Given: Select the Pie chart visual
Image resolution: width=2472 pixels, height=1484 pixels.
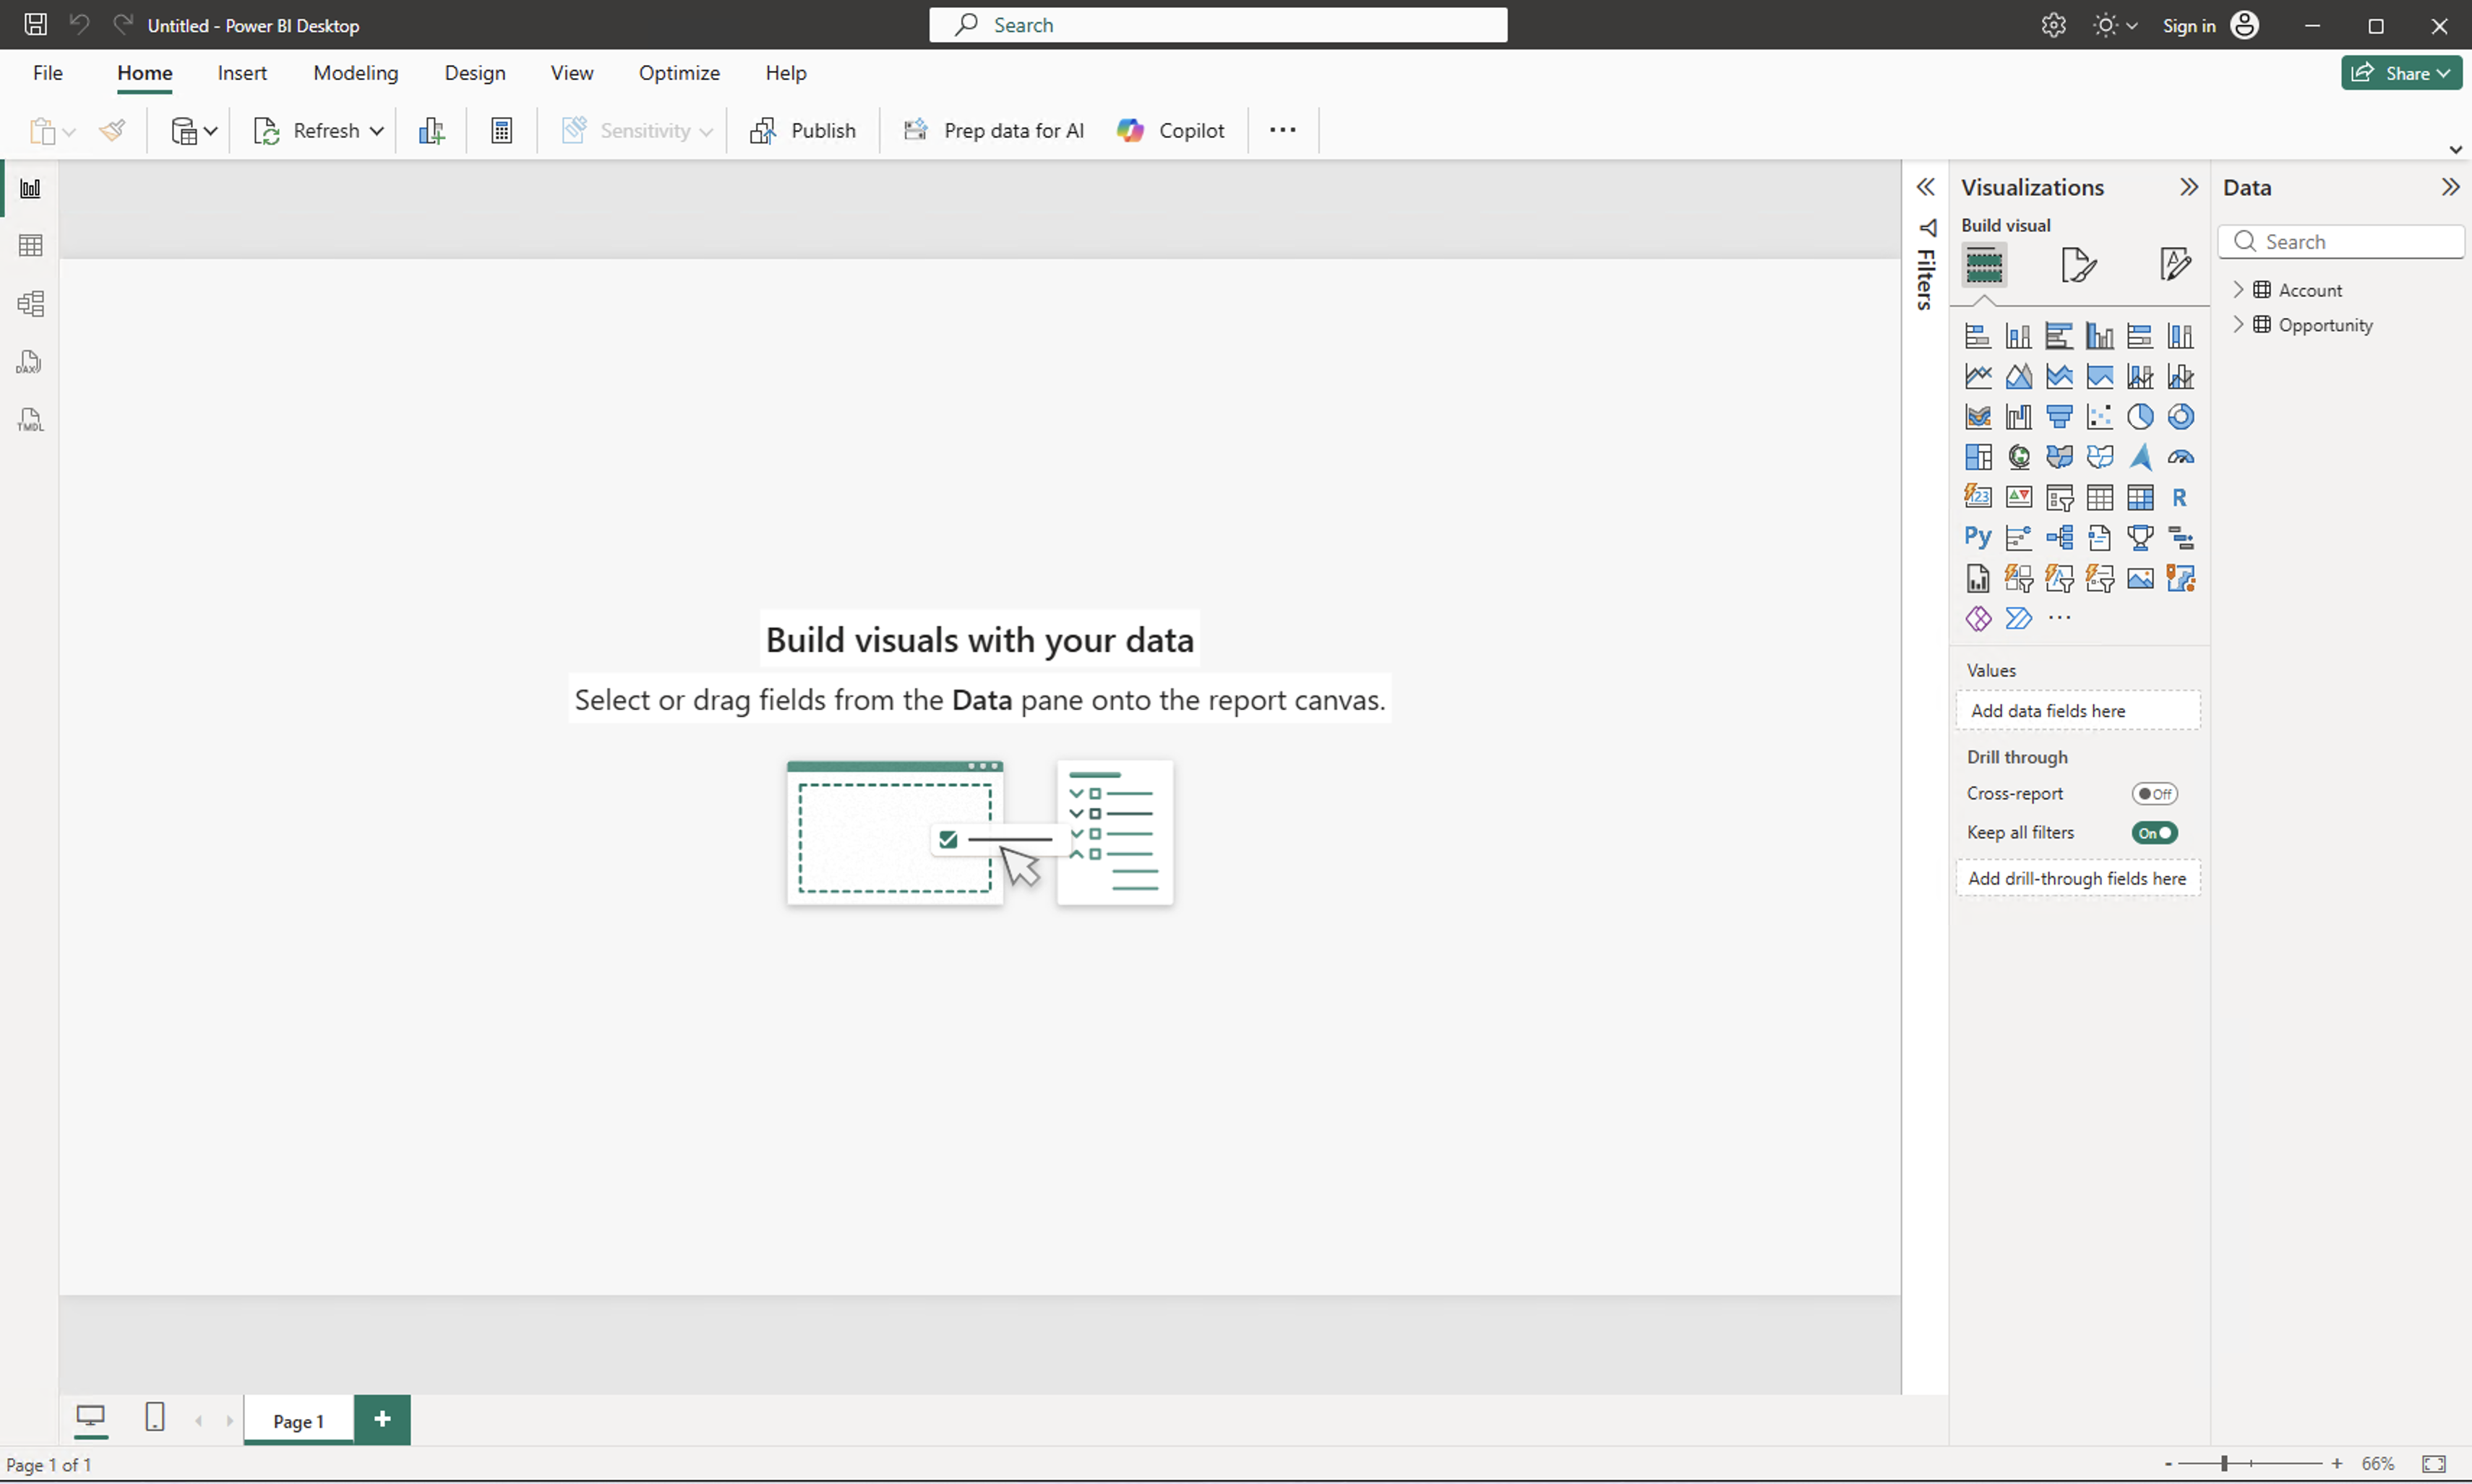Looking at the screenshot, I should pos(2140,416).
